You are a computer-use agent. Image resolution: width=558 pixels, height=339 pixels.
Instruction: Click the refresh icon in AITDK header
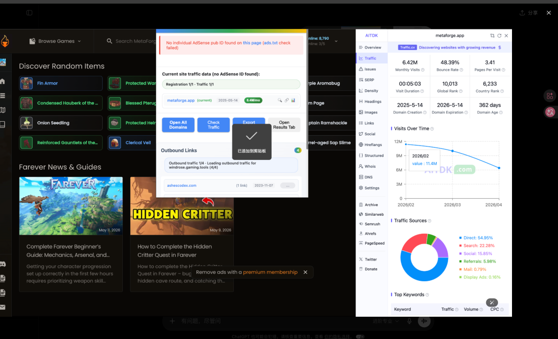tap(499, 36)
